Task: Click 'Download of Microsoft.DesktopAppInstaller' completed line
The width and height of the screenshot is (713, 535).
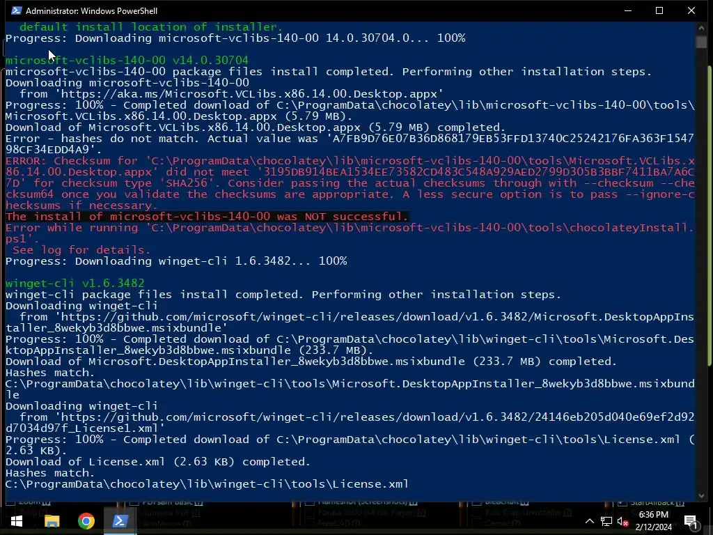Action: [311, 362]
